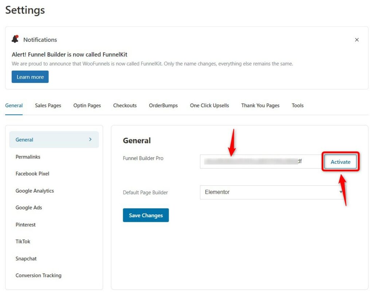Open the Sales Pages tab

coord(48,105)
